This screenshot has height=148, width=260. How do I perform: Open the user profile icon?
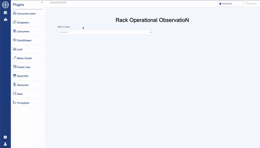coord(5,144)
